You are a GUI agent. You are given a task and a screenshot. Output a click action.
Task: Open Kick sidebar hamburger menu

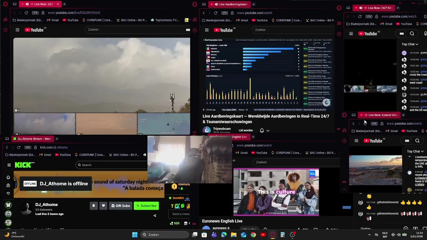point(9,165)
